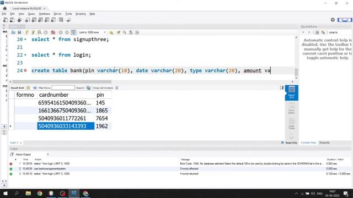The width and height of the screenshot is (353, 198).
Task: Click the create new schema icon
Action: pyautogui.click(x=28, y=20)
